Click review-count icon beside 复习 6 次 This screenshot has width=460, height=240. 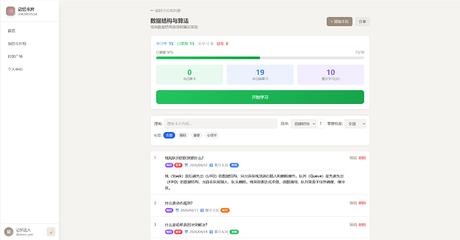211,232
